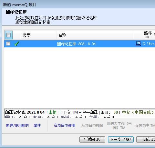The height and width of the screenshot is (148, 155).
Task: Open the 属性 properties link
Action: point(37,125)
